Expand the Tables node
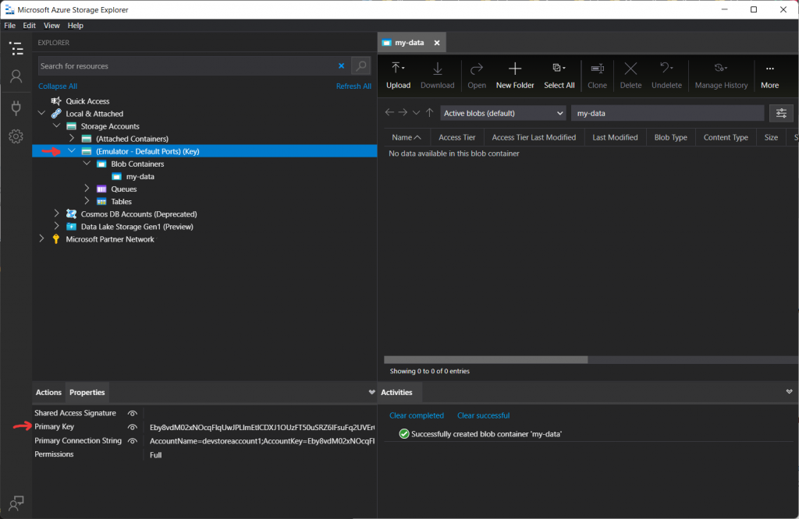Screen dimensions: 799x519 [87, 202]
